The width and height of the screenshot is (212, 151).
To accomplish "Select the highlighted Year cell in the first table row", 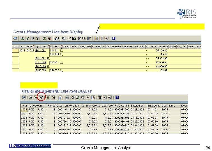I will coord(24,110).
